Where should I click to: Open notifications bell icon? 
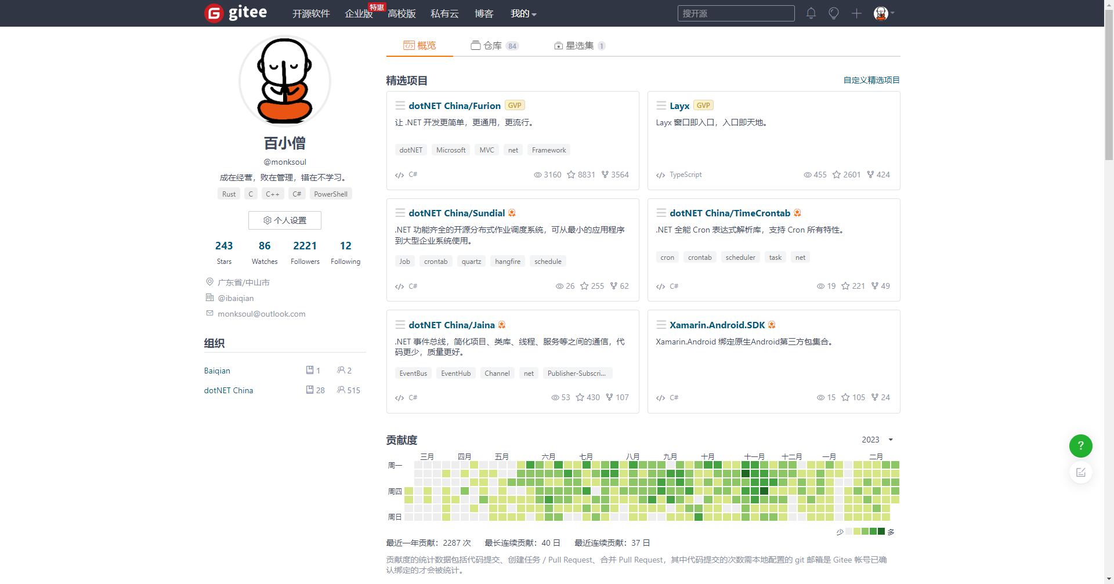point(811,13)
